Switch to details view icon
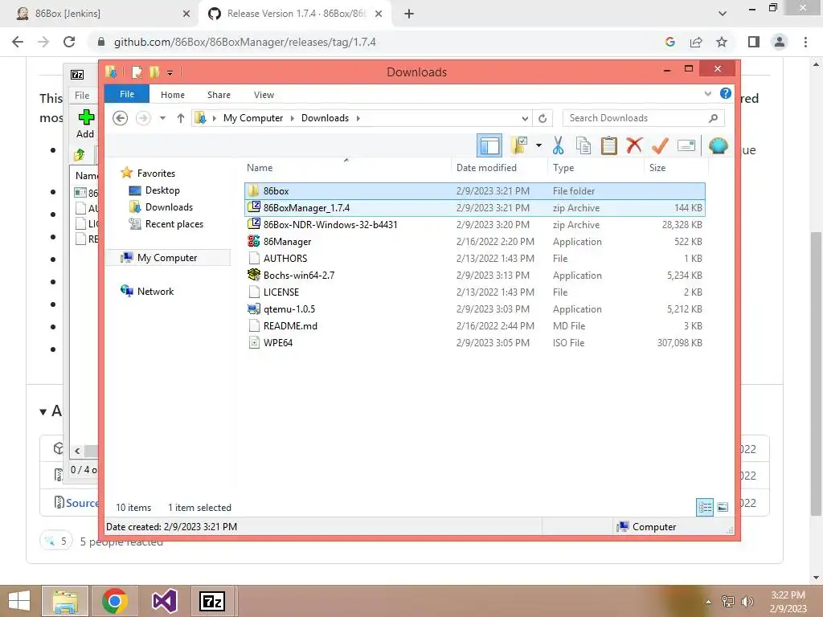Image resolution: width=823 pixels, height=617 pixels. coord(705,507)
